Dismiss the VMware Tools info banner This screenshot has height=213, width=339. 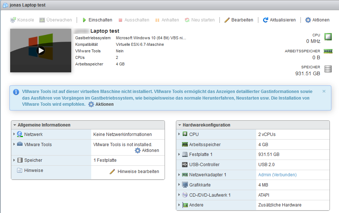pyautogui.click(x=324, y=91)
